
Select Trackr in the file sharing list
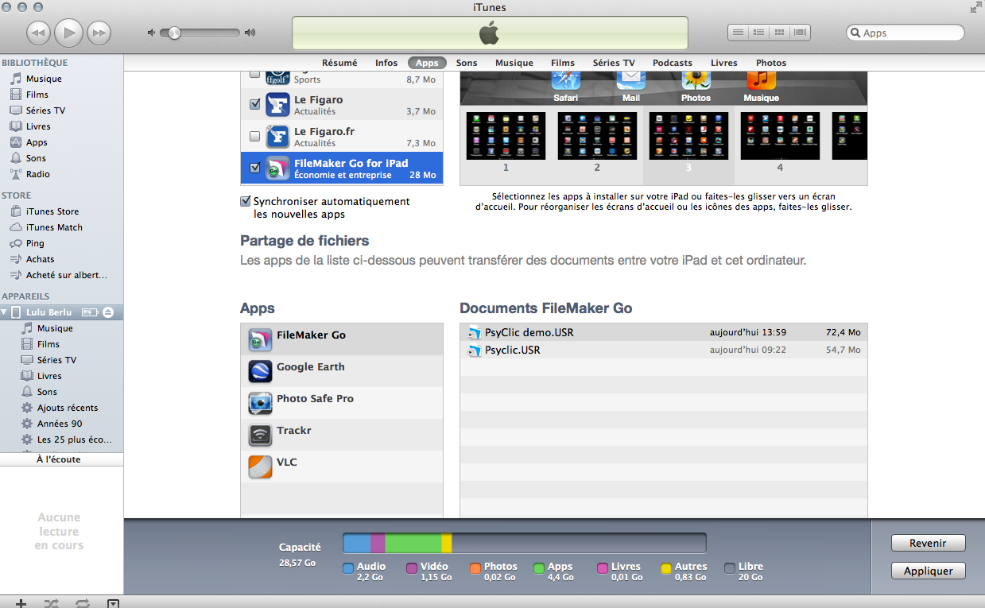coord(342,435)
